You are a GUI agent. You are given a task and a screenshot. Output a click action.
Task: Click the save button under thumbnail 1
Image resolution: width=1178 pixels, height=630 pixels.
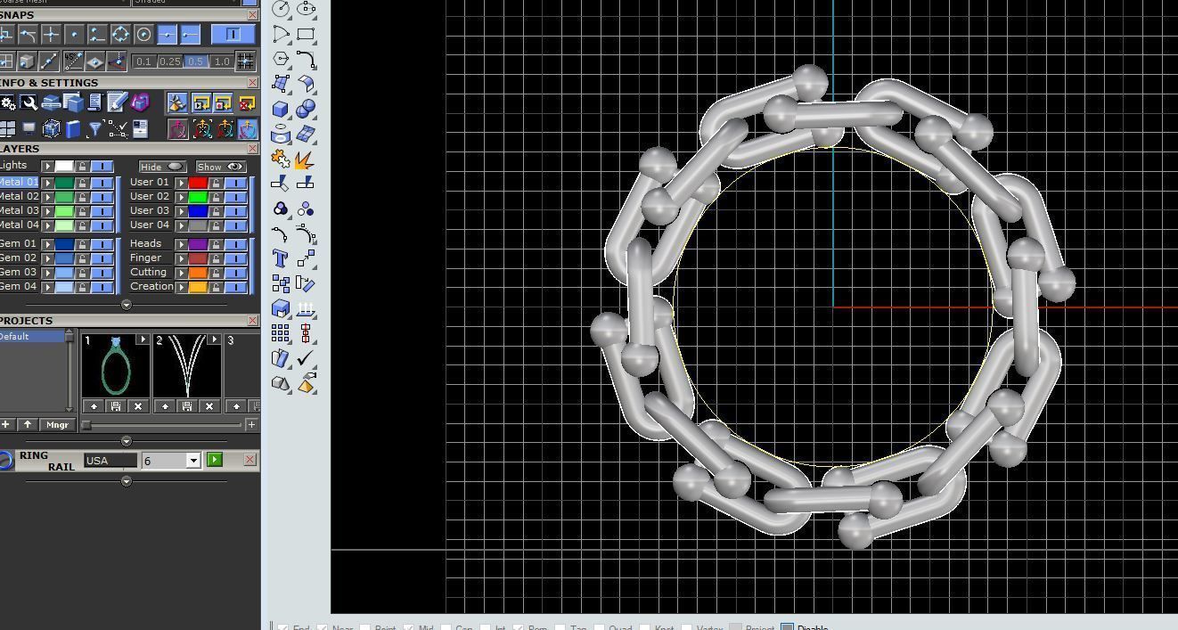(x=116, y=406)
